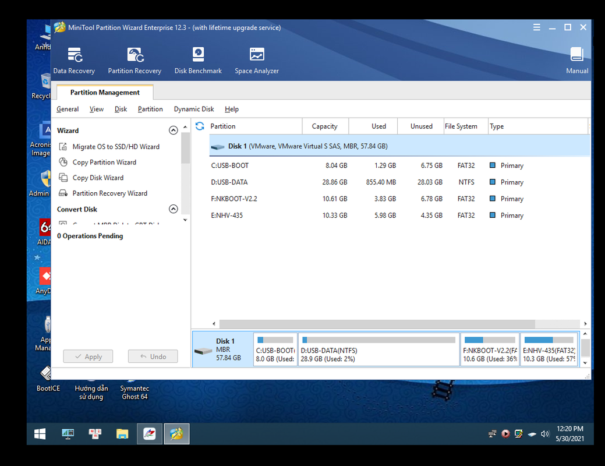Open the Data Recovery tool
Image resolution: width=605 pixels, height=466 pixels.
tap(74, 61)
